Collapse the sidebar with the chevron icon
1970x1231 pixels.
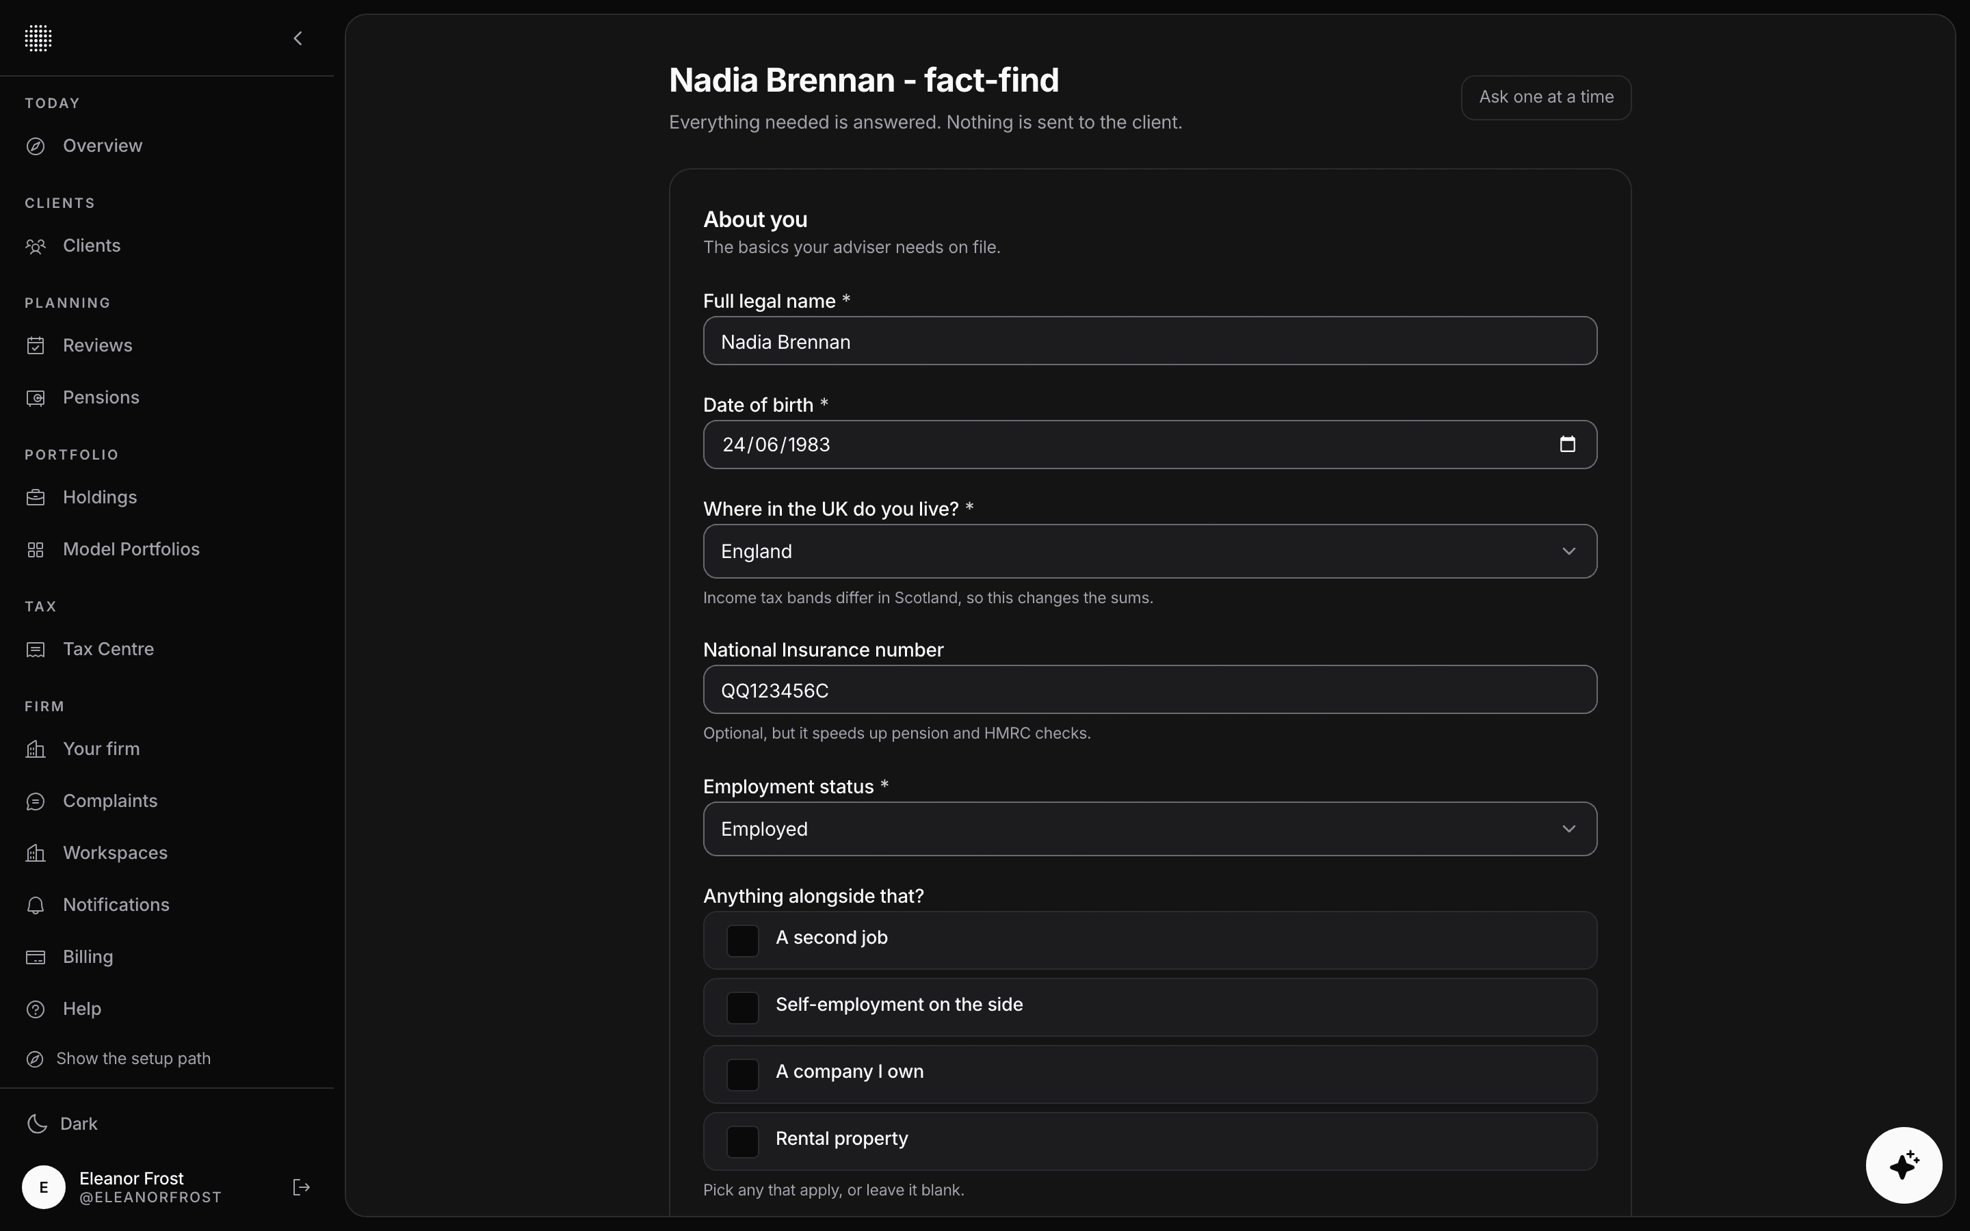[x=298, y=38]
